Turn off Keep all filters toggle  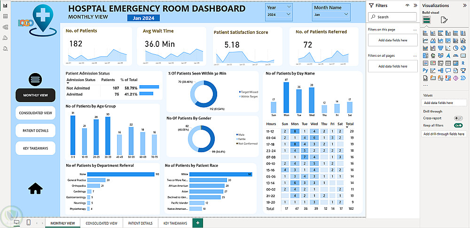click(x=458, y=125)
